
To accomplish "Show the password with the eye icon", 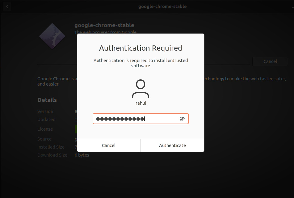I will pyautogui.click(x=182, y=119).
